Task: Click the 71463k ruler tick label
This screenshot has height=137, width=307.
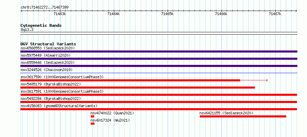Action: (x=60, y=14)
